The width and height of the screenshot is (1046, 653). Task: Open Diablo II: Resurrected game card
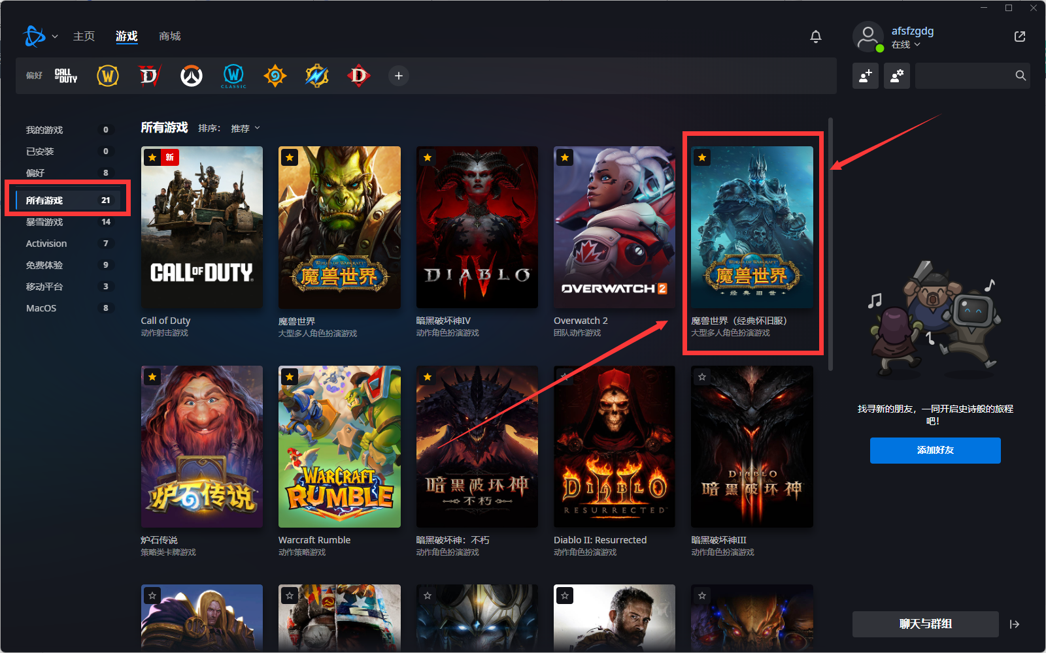point(615,447)
